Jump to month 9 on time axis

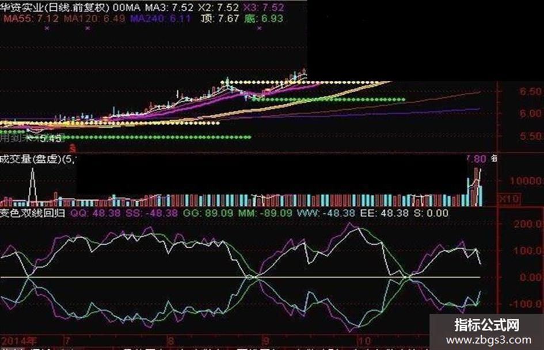266,341
